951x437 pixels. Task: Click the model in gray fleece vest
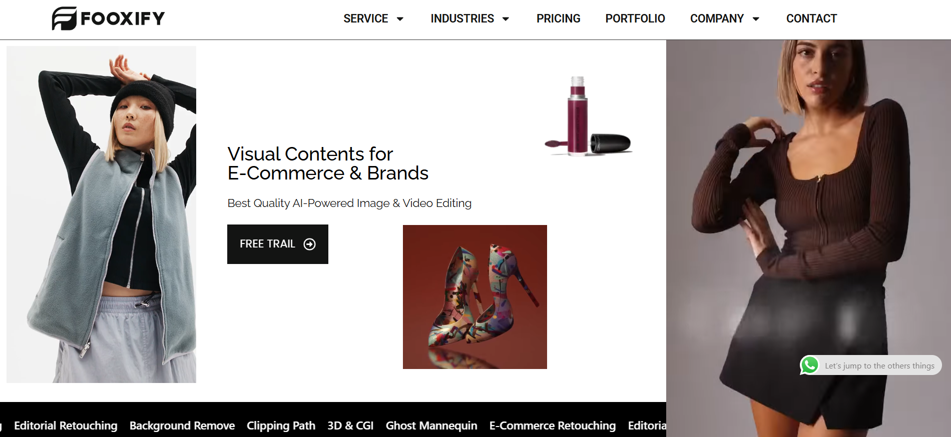tap(101, 215)
